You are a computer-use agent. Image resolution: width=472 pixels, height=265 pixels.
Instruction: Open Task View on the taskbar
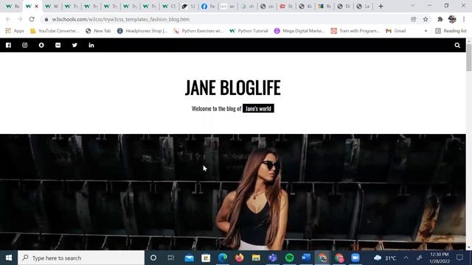(171, 258)
